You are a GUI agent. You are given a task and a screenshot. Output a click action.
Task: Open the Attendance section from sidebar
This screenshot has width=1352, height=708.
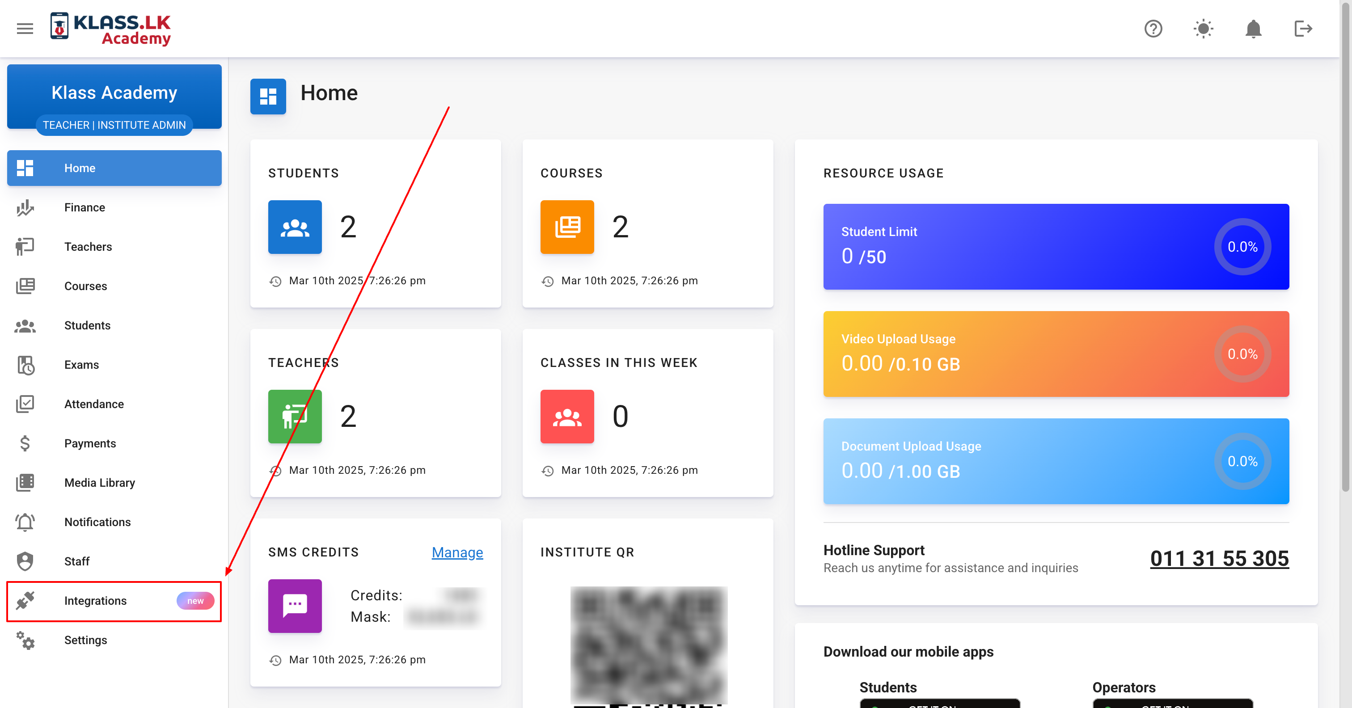coord(25,404)
